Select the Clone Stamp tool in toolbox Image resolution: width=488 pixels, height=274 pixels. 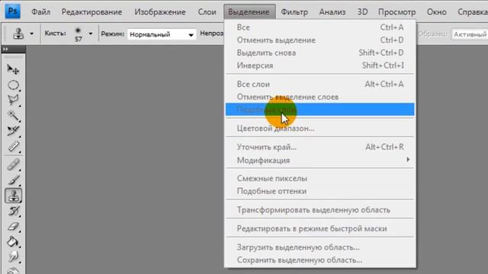pyautogui.click(x=13, y=196)
